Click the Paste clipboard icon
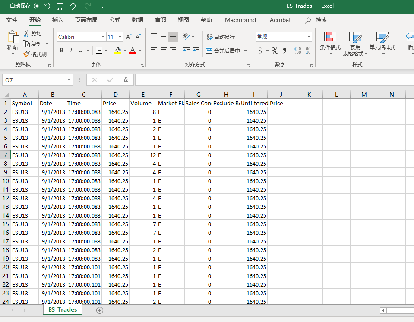The height and width of the screenshot is (322, 414). 13,38
